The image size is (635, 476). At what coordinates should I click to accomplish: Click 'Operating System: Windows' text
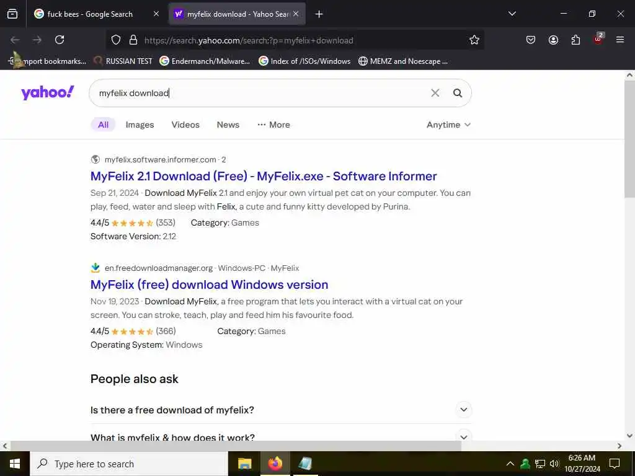[x=146, y=345]
